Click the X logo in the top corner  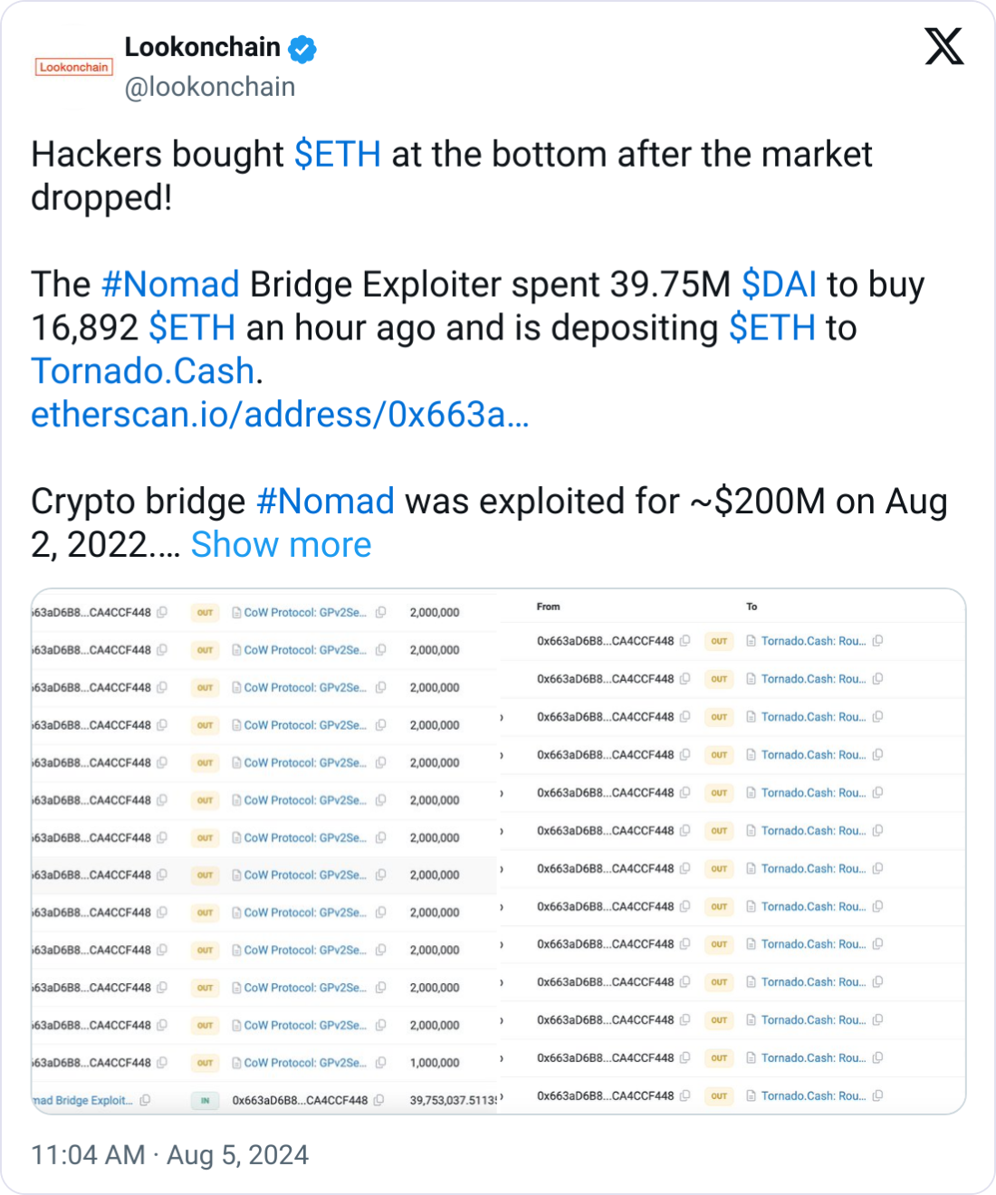(943, 46)
